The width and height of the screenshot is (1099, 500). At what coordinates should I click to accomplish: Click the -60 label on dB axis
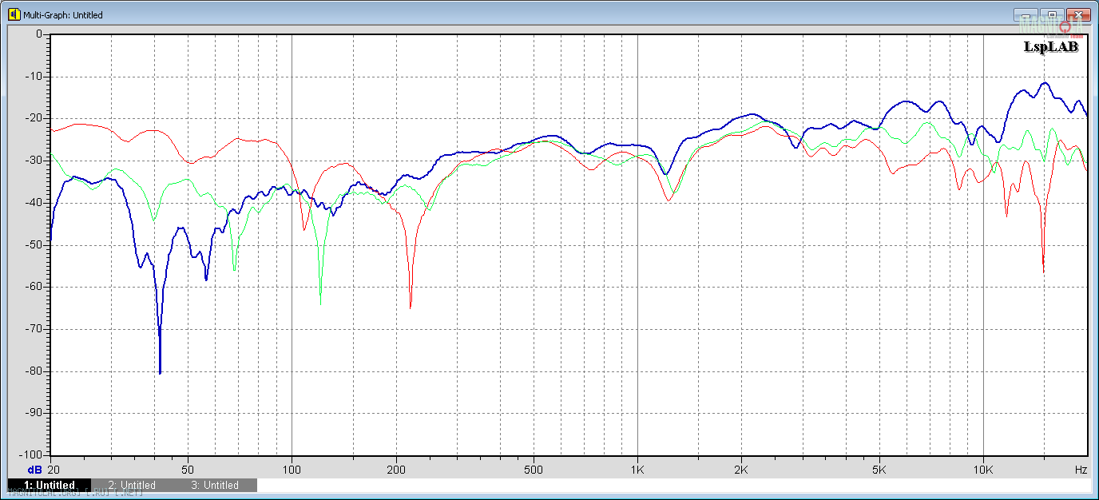[x=35, y=287]
